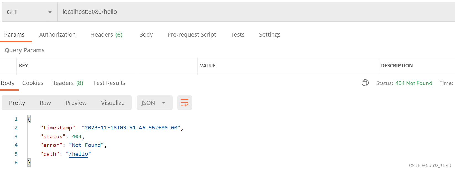The width and height of the screenshot is (455, 170).
Task: Click the "error" key on line 4
Action: click(51, 145)
